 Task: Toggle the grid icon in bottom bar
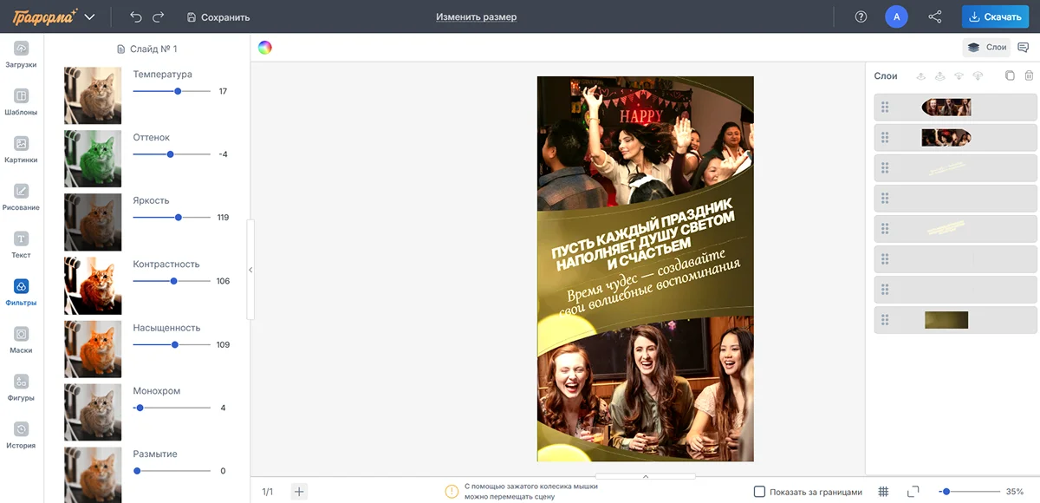(x=883, y=492)
